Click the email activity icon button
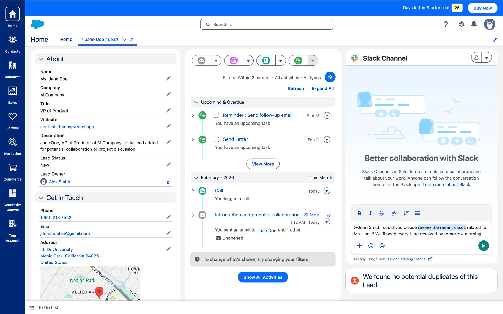This screenshot has width=503, height=314. [x=201, y=61]
